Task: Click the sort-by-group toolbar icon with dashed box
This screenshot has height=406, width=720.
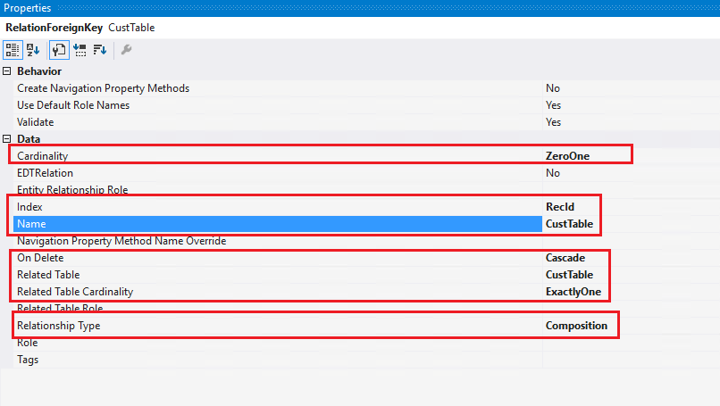Action: coord(79,50)
